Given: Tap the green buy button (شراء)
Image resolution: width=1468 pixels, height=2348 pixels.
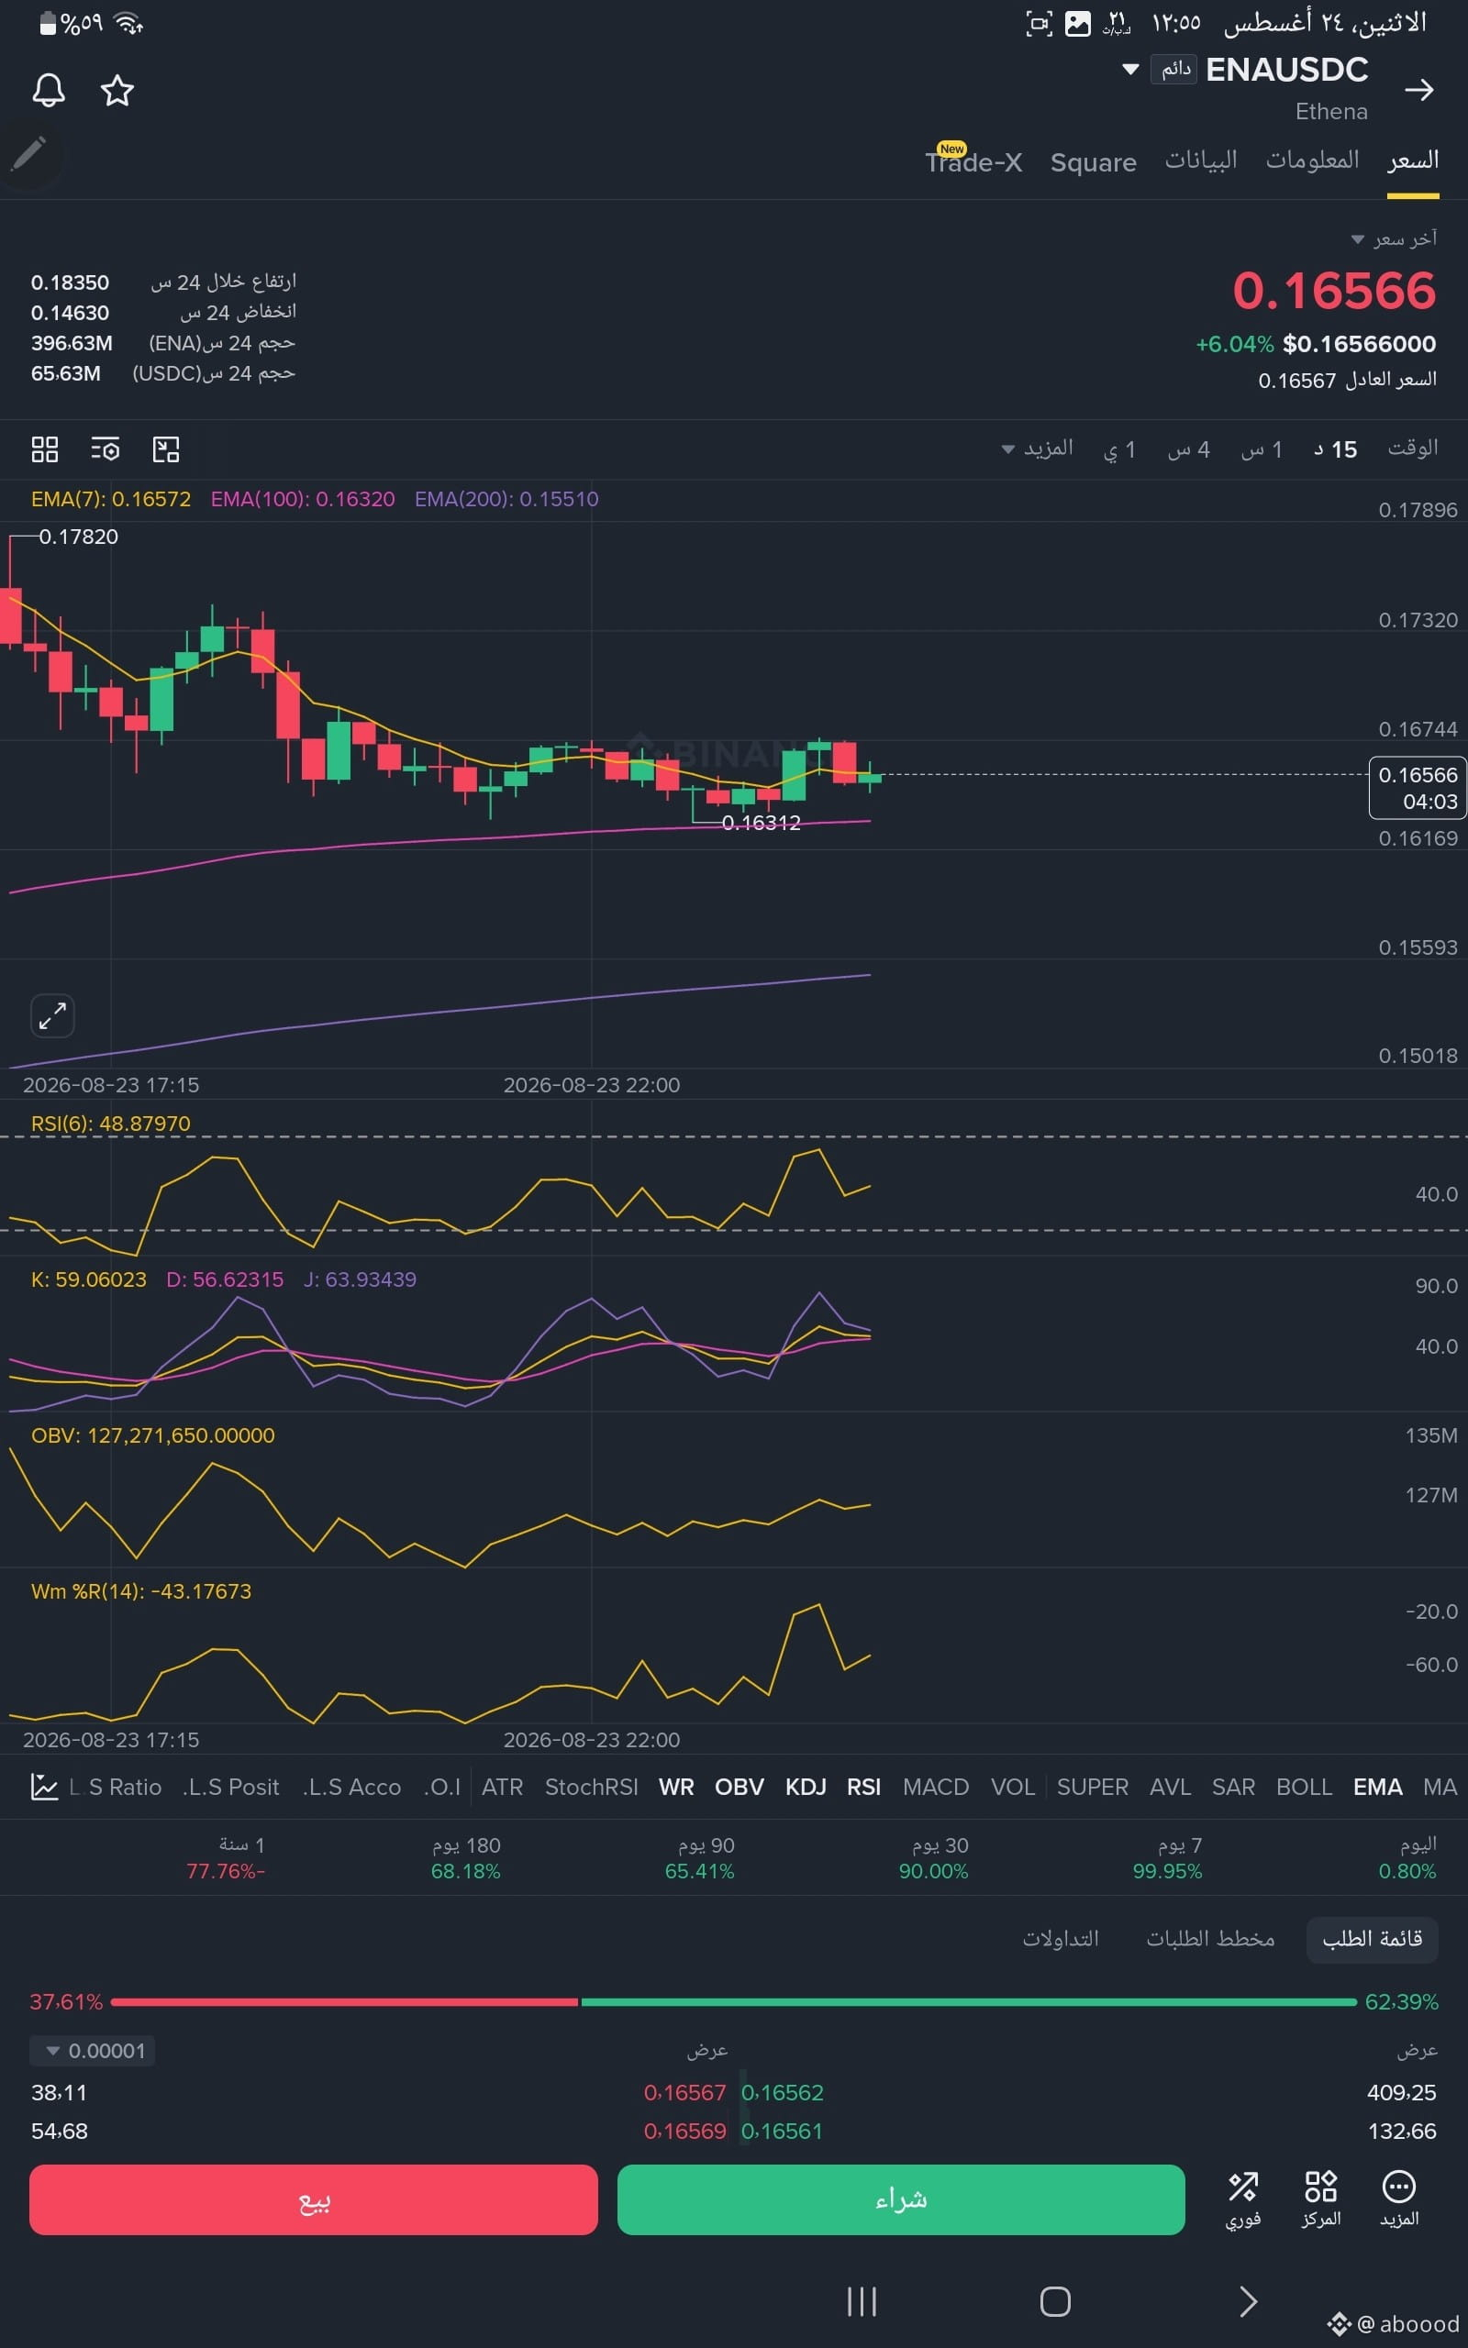Looking at the screenshot, I should (x=901, y=2199).
